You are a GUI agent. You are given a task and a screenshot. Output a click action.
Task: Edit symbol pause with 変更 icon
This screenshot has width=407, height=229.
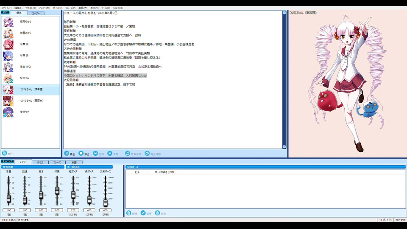pos(143,213)
